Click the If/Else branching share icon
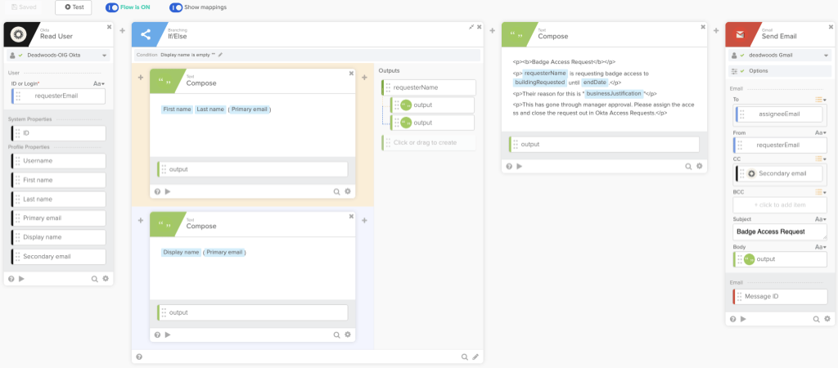The width and height of the screenshot is (838, 368). (146, 35)
